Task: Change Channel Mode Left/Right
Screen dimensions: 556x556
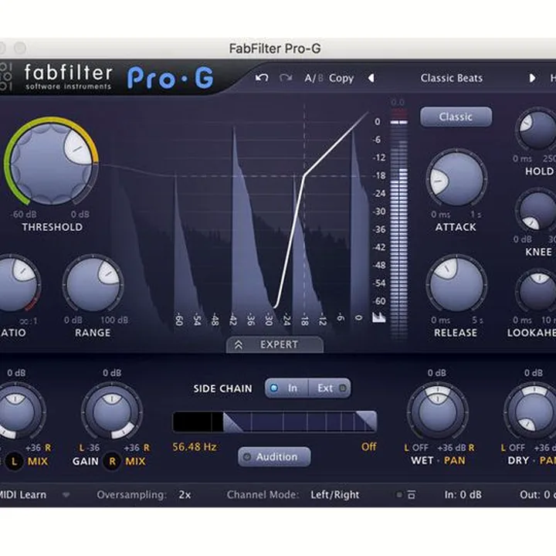Action: coord(334,495)
